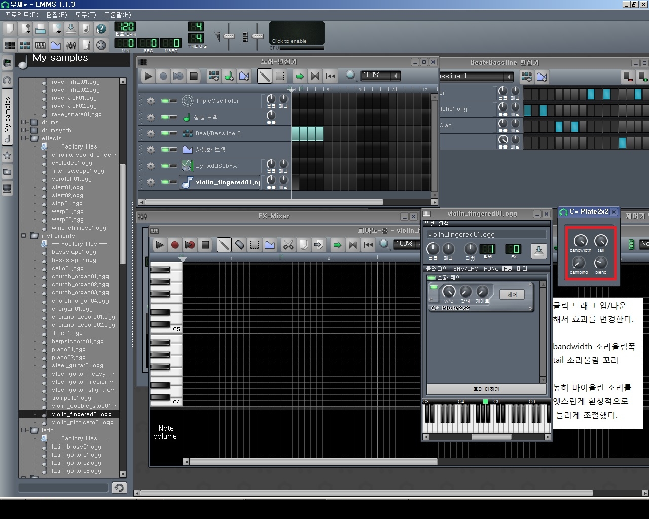
Task: Select the eraser tool in Piano Roll
Action: tap(239, 245)
